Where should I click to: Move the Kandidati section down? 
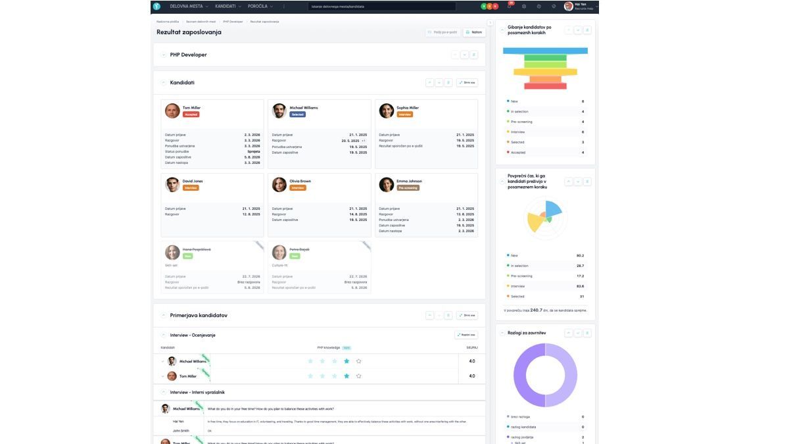(x=439, y=83)
